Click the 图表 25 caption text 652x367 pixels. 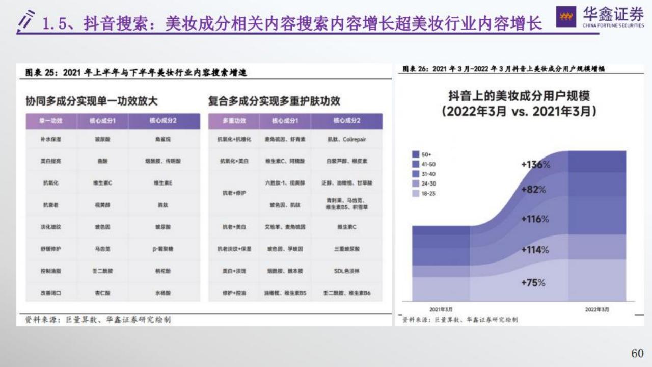pos(136,73)
